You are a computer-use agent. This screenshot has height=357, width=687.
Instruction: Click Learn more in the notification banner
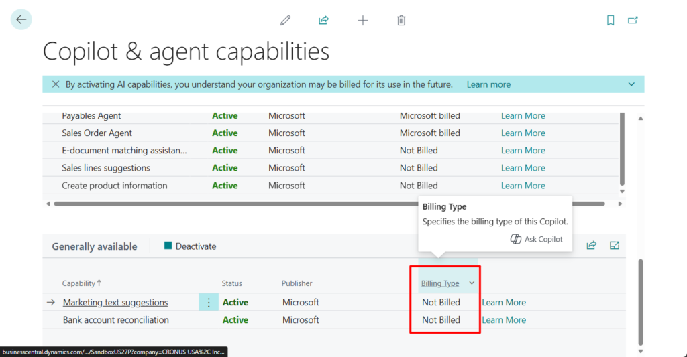click(x=488, y=84)
